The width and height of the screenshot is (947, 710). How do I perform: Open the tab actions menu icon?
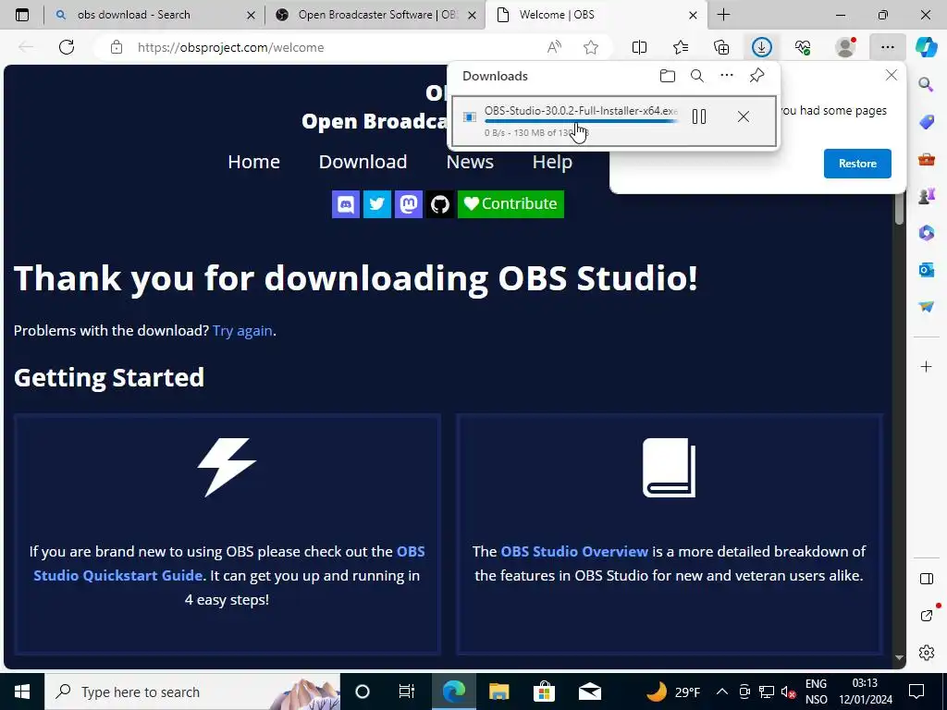22,15
